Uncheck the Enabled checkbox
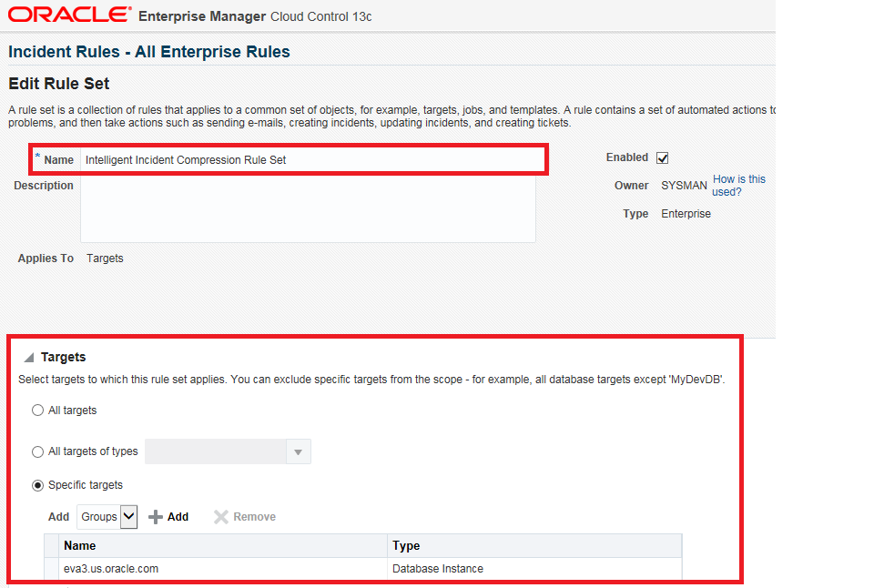The image size is (874, 588). click(662, 158)
